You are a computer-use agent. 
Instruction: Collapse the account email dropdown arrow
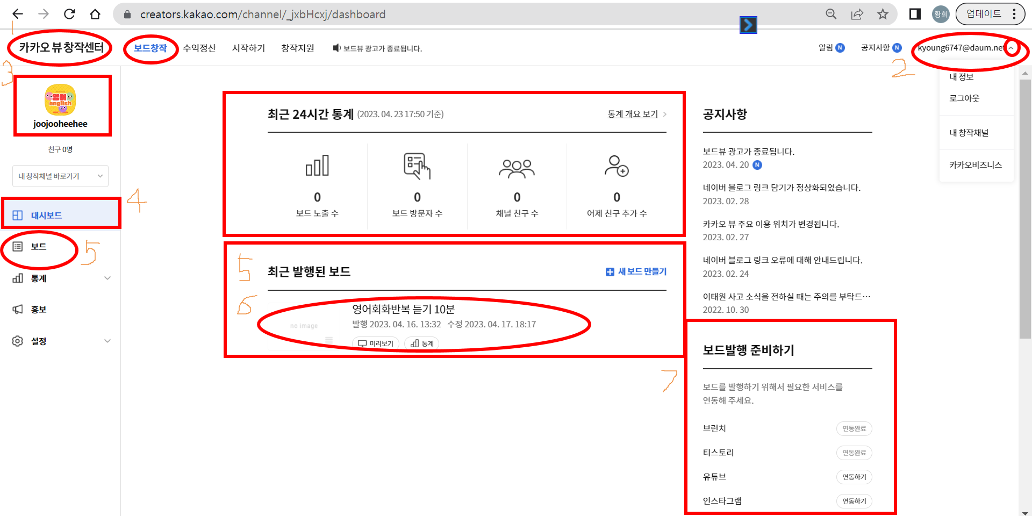click(1011, 48)
